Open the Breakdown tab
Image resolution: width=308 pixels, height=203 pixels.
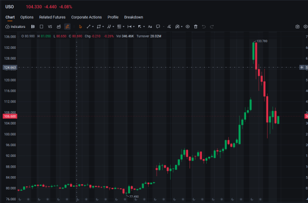pyautogui.click(x=134, y=17)
